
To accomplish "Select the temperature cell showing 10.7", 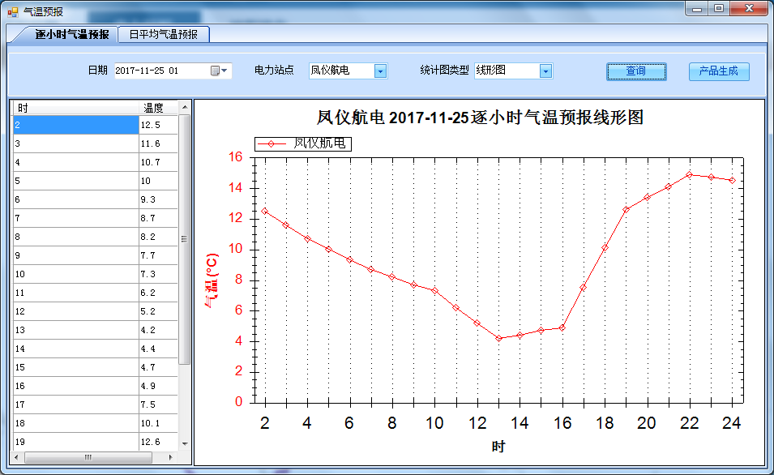I will point(157,162).
